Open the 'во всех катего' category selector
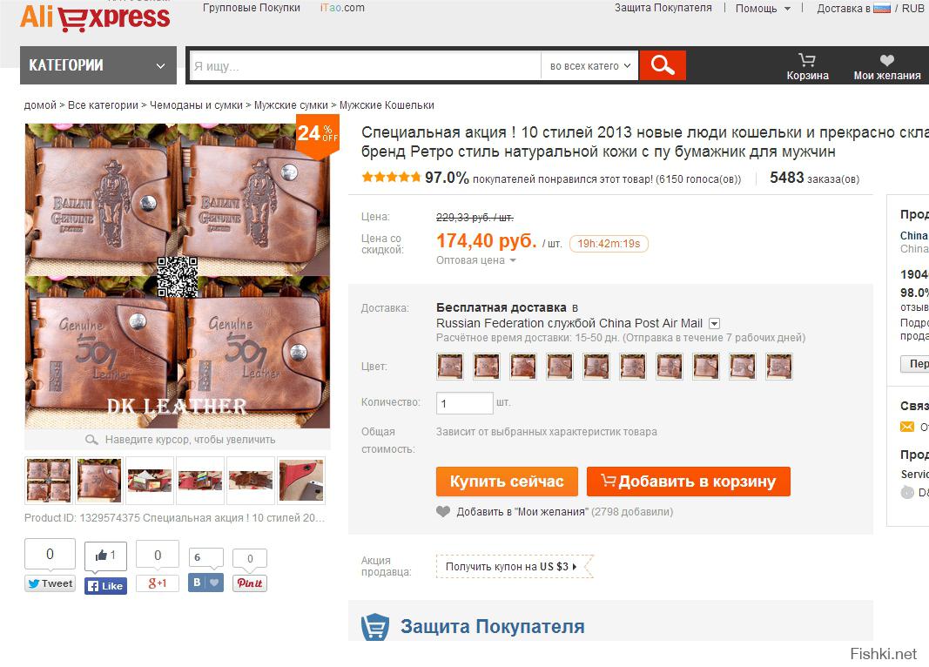The image size is (929, 667). (589, 66)
